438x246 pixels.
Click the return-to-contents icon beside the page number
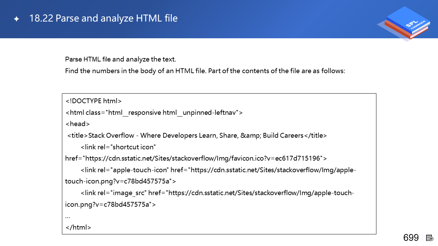pos(430,238)
